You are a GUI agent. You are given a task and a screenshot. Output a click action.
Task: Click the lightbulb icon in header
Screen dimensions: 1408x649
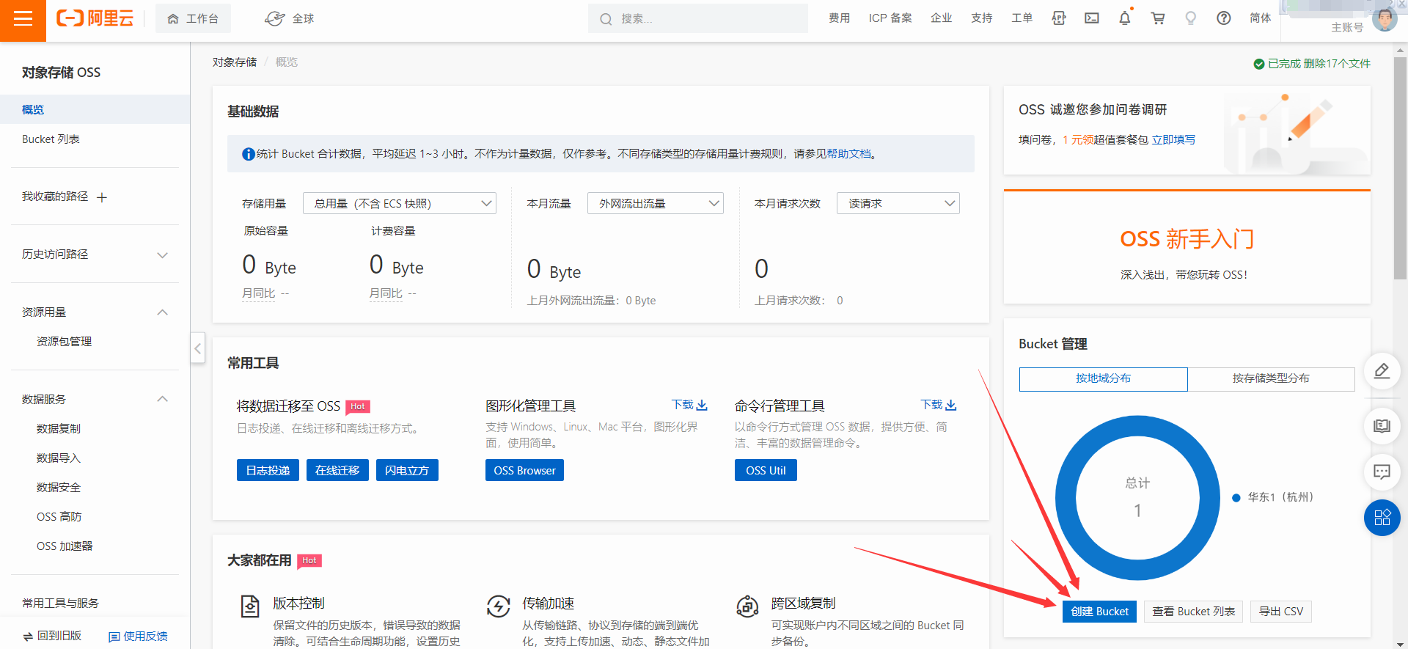click(1190, 18)
